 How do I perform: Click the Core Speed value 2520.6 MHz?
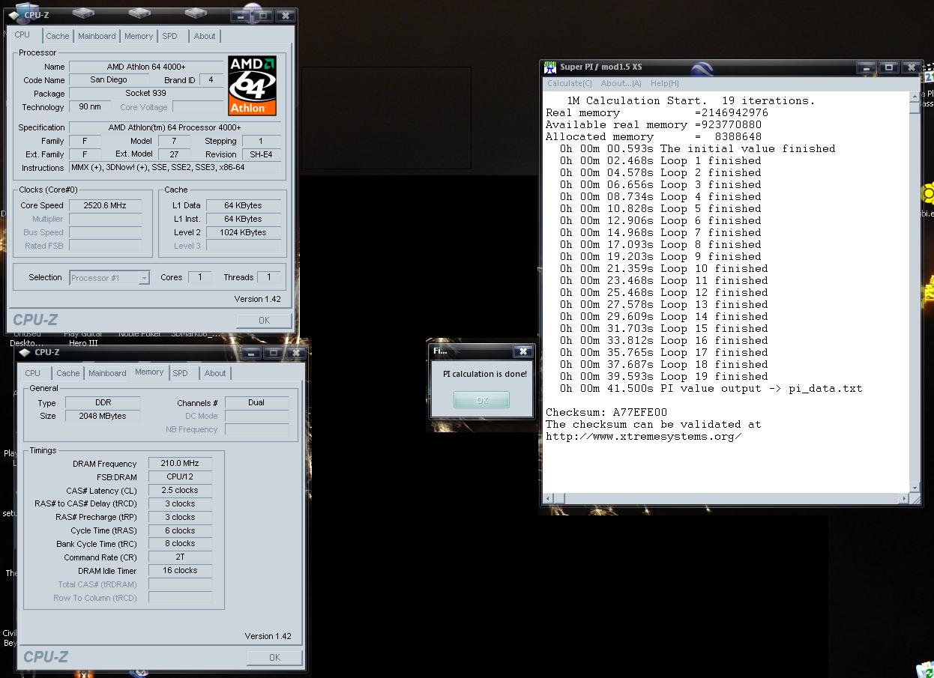point(105,205)
